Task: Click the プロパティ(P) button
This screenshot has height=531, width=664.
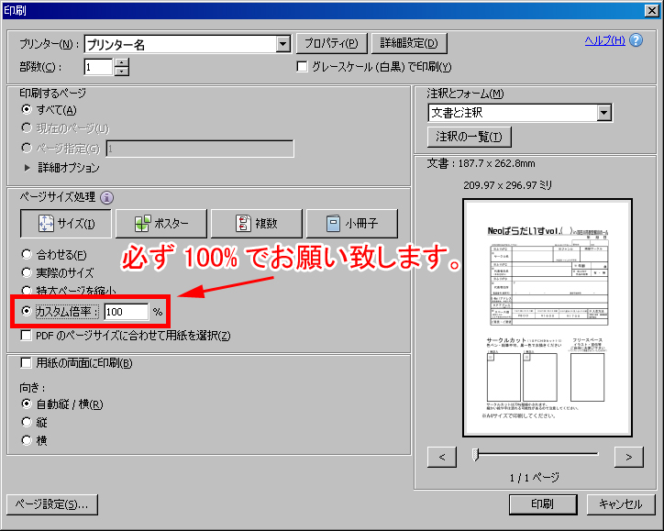Action: coord(332,44)
